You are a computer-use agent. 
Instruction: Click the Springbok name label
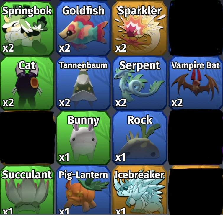pyautogui.click(x=27, y=11)
